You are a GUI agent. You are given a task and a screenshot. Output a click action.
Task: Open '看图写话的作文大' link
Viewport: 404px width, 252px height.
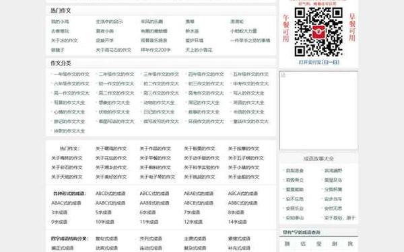(x=116, y=122)
